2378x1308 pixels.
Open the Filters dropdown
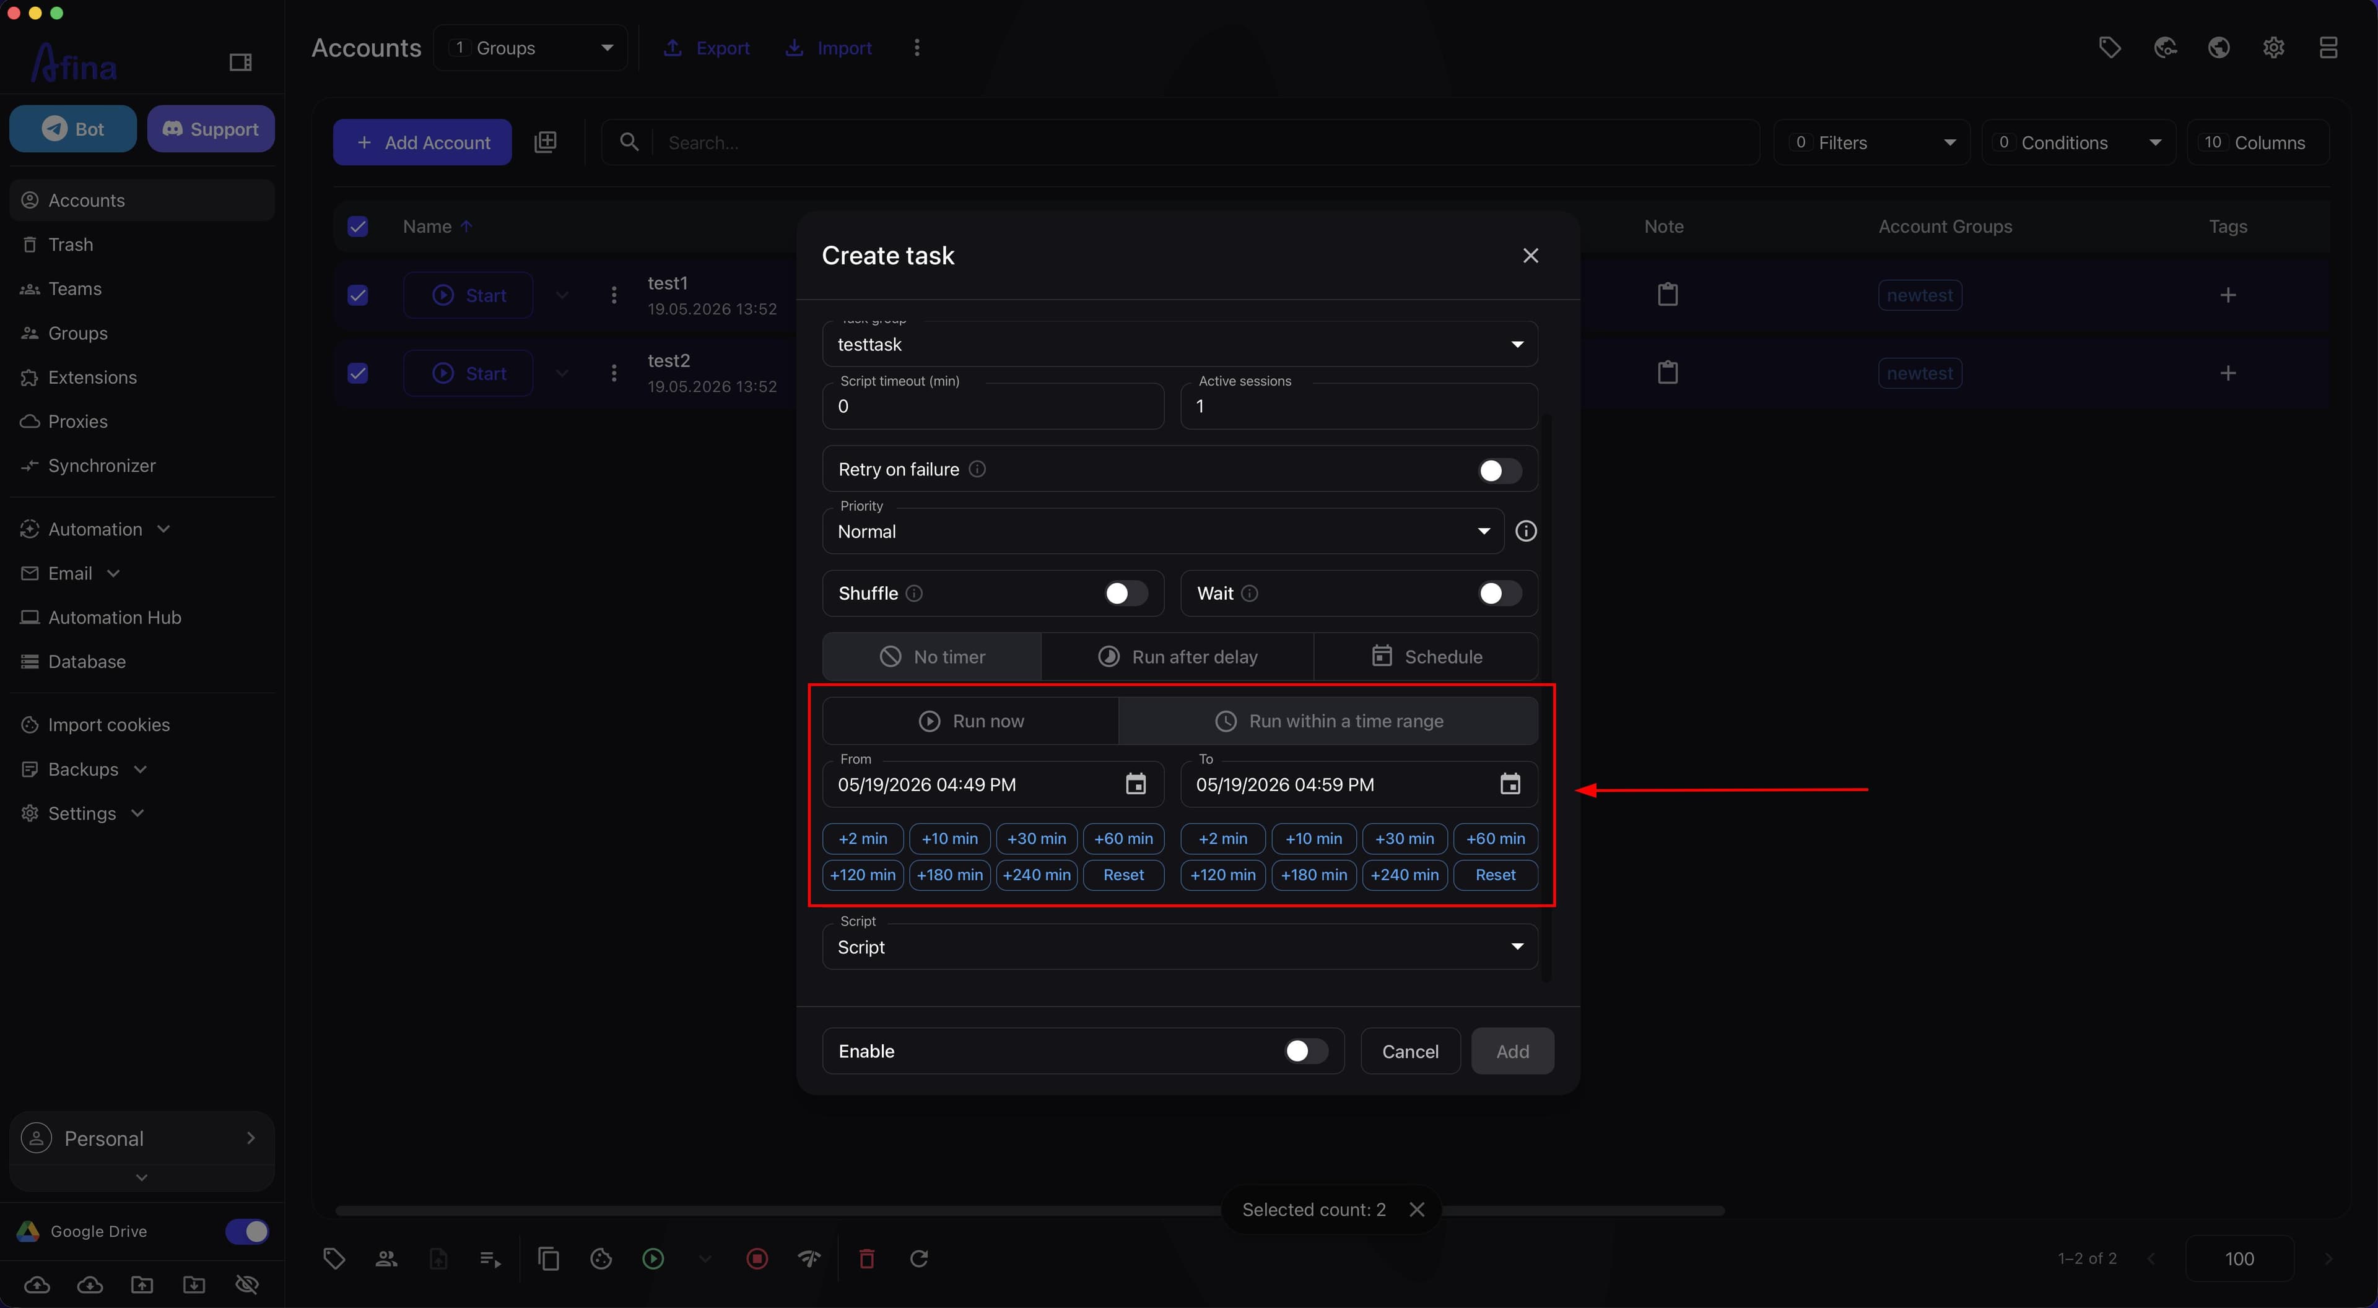[1871, 142]
